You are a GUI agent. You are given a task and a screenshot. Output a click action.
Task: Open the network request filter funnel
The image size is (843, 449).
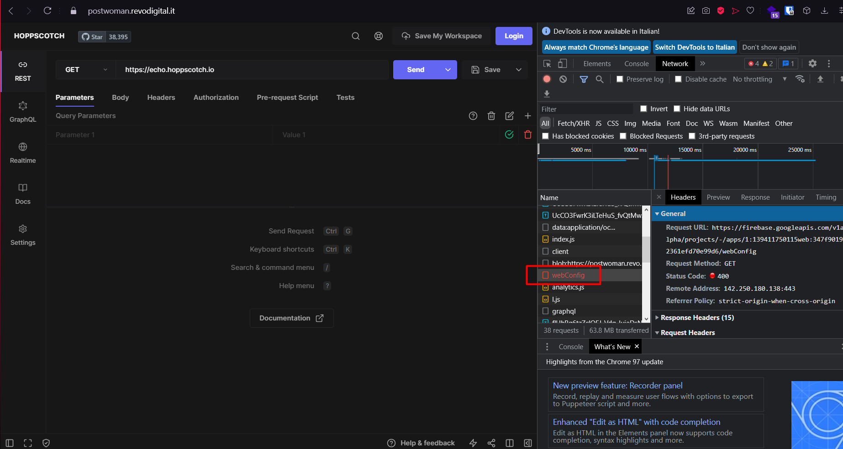[583, 79]
